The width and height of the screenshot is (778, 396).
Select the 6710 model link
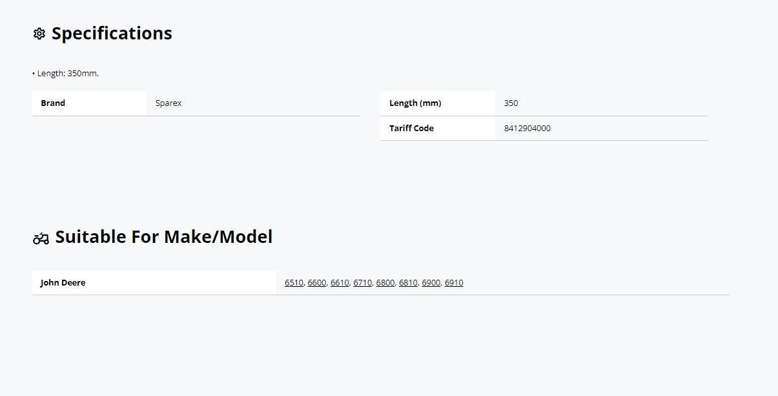pos(362,282)
